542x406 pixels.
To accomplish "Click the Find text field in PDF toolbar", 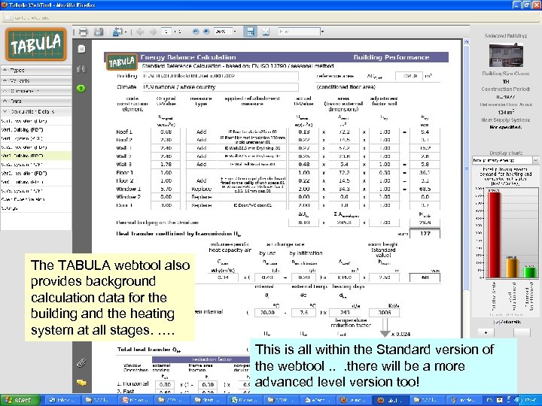I will 299,32.
